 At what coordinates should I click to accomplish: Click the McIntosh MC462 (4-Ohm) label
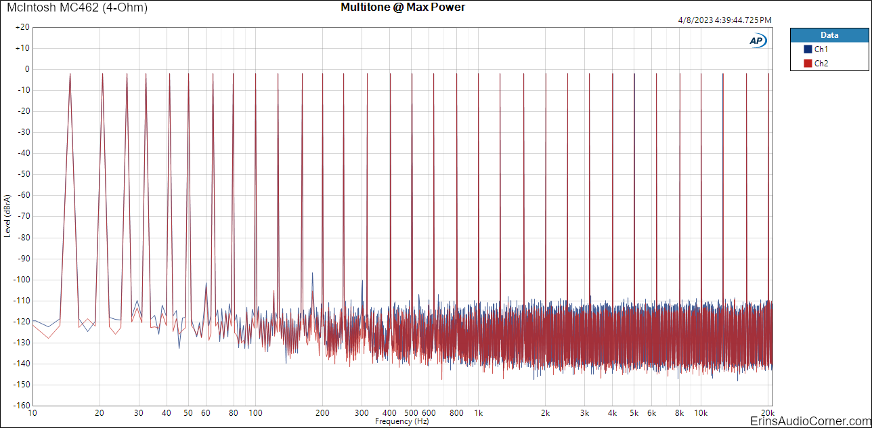(77, 7)
